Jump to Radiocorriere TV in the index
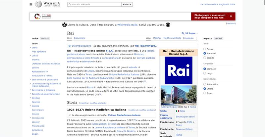Image resolution: width=265 pixels, height=137 pixels. (40, 71)
